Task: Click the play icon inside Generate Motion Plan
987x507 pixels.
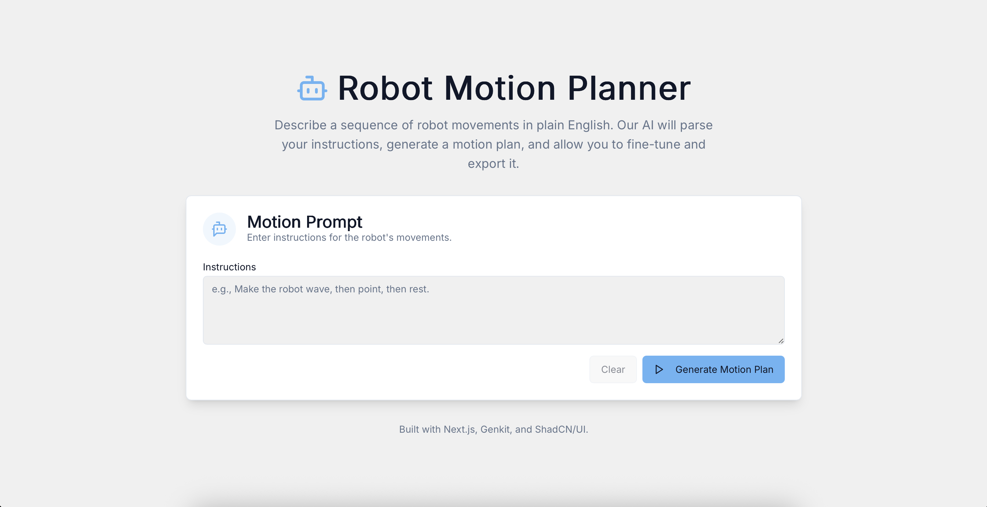Action: (x=659, y=369)
